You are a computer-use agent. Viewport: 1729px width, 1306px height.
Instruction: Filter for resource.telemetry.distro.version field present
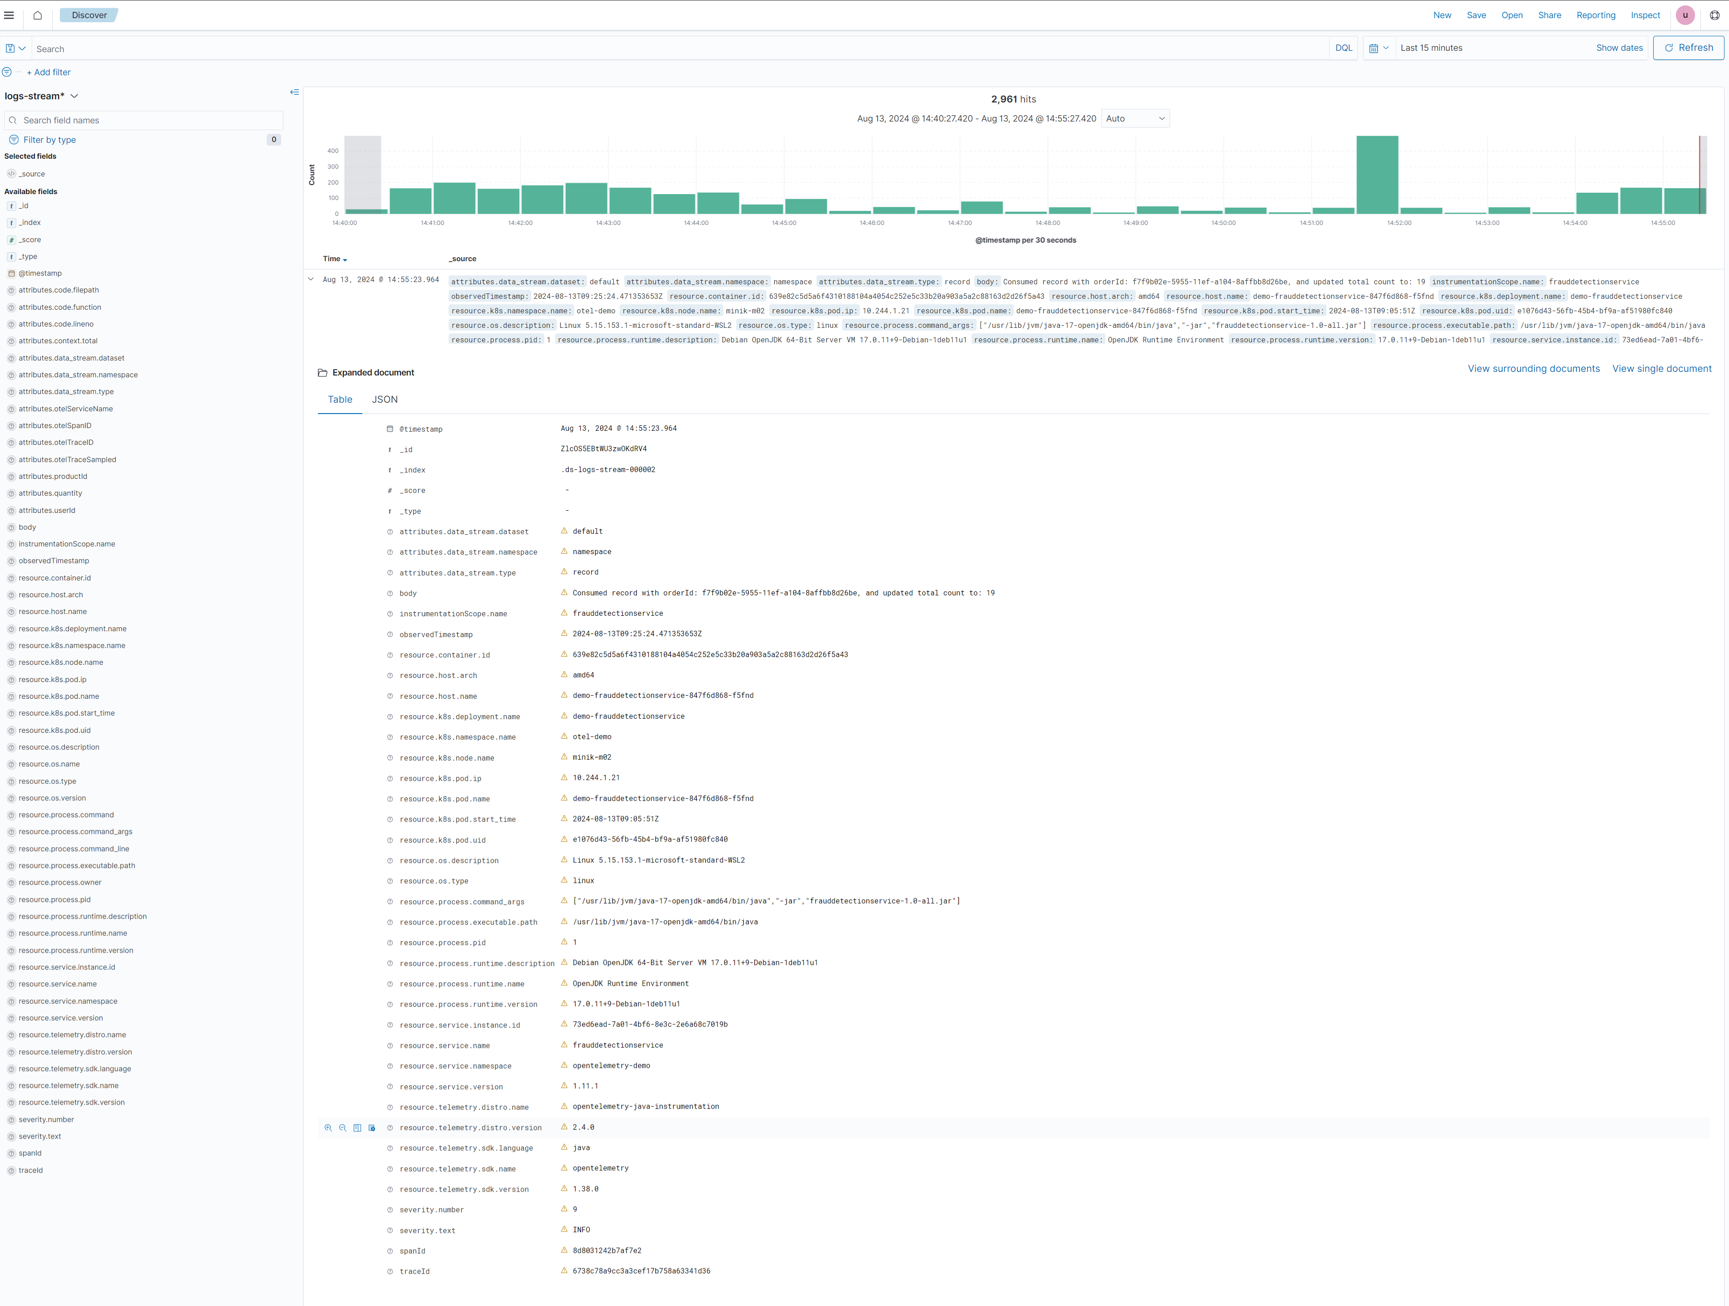tap(372, 1128)
